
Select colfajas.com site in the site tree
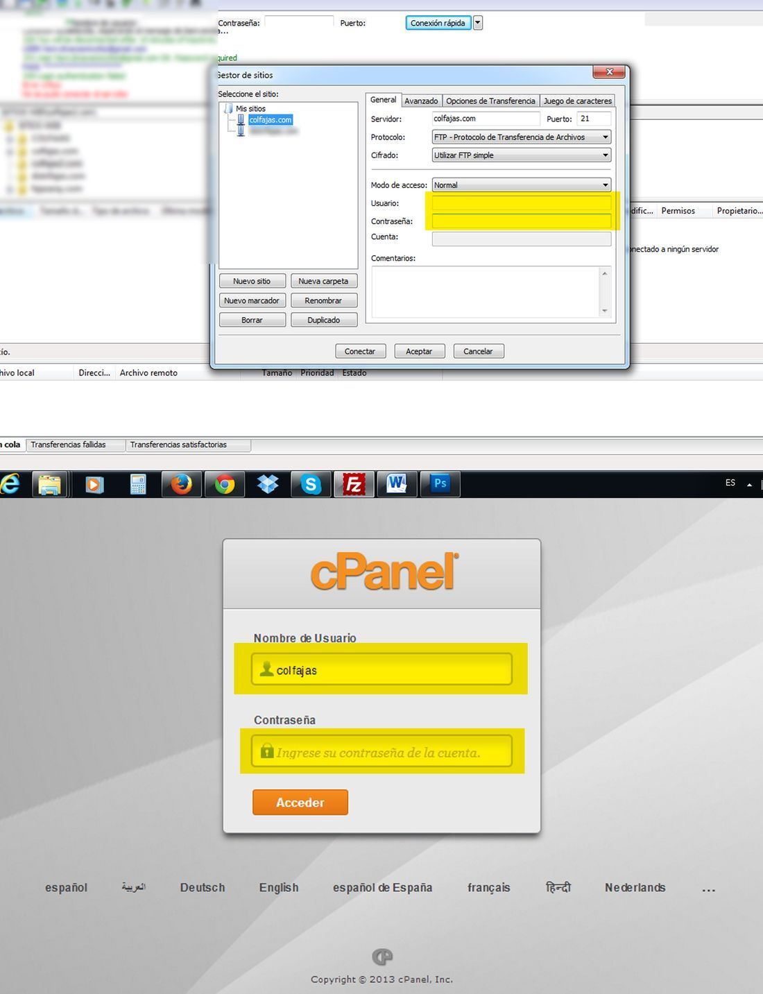tap(271, 120)
